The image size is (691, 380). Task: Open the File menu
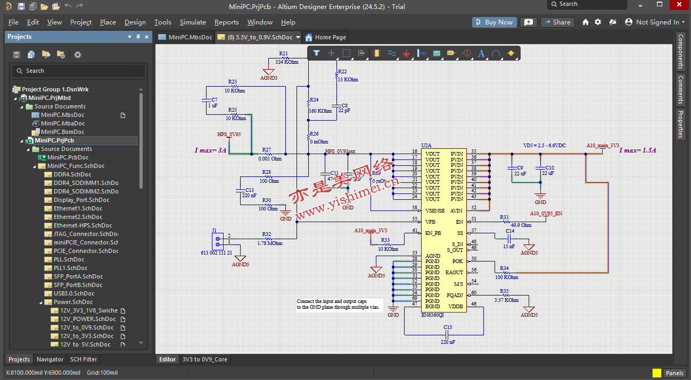pyautogui.click(x=13, y=22)
